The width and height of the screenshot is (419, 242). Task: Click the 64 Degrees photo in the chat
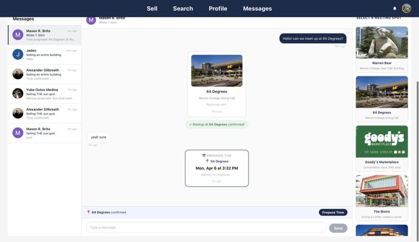(x=217, y=71)
